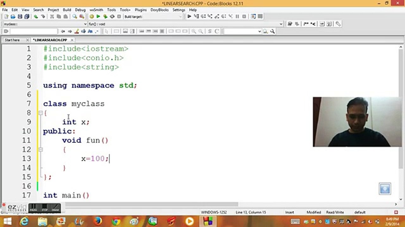Toggle the C button on Nassi toolbar
Image resolution: width=405 pixels, height=227 pixels.
pyautogui.click(x=217, y=31)
